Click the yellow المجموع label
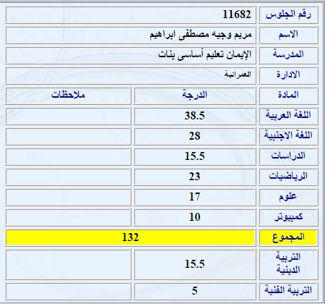This screenshot has height=304, width=325. (288, 237)
